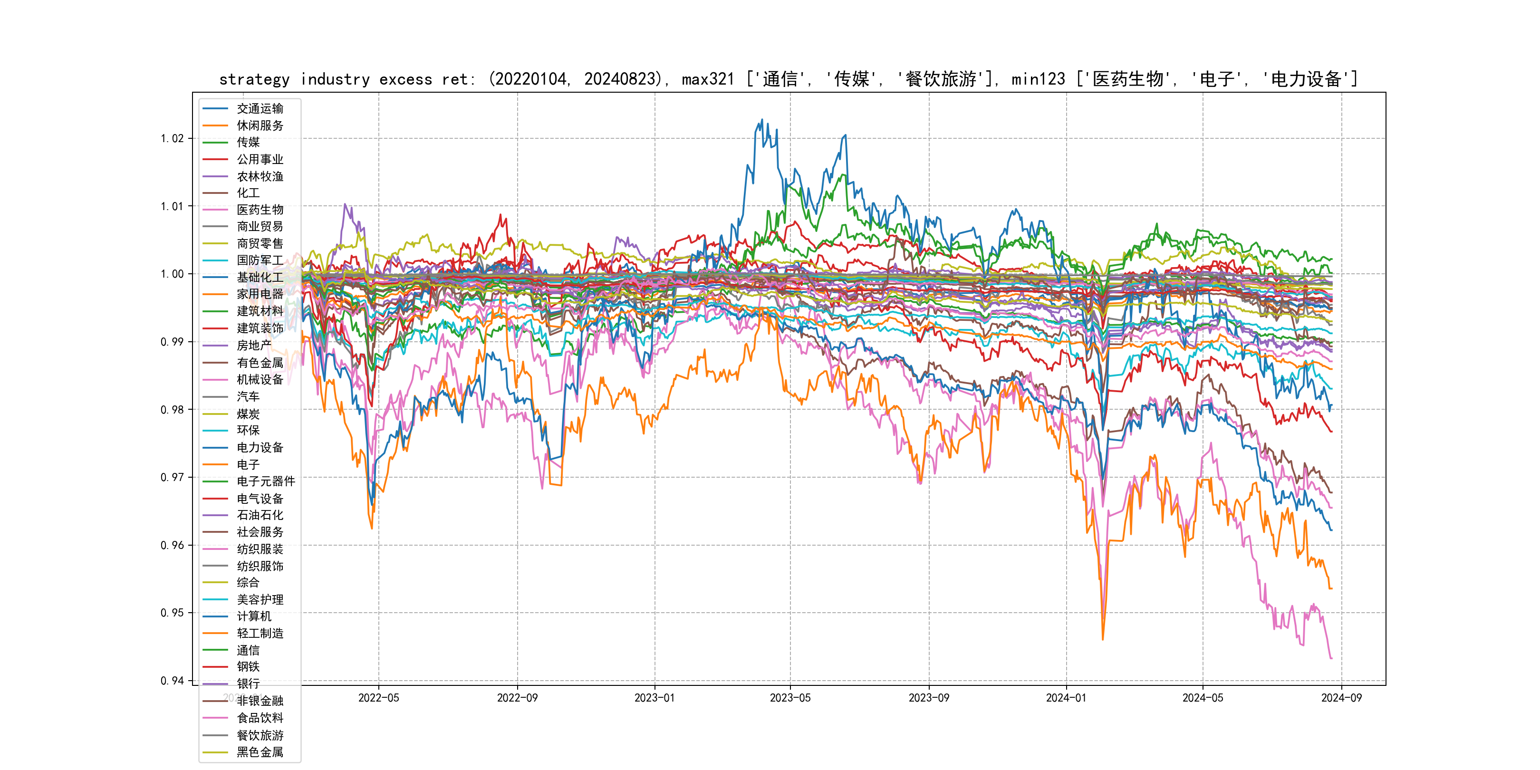
Task: Click the 食品饮料 legend label
Action: pos(260,718)
